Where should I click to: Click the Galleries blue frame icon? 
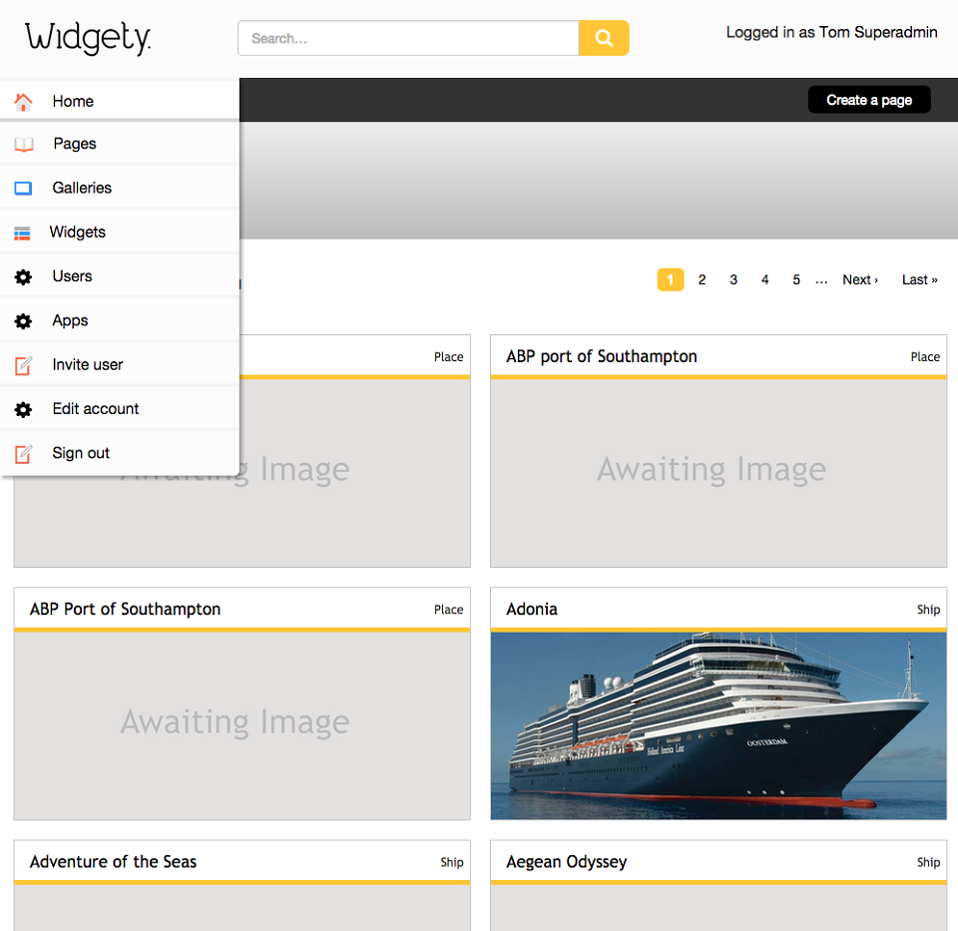click(x=23, y=189)
